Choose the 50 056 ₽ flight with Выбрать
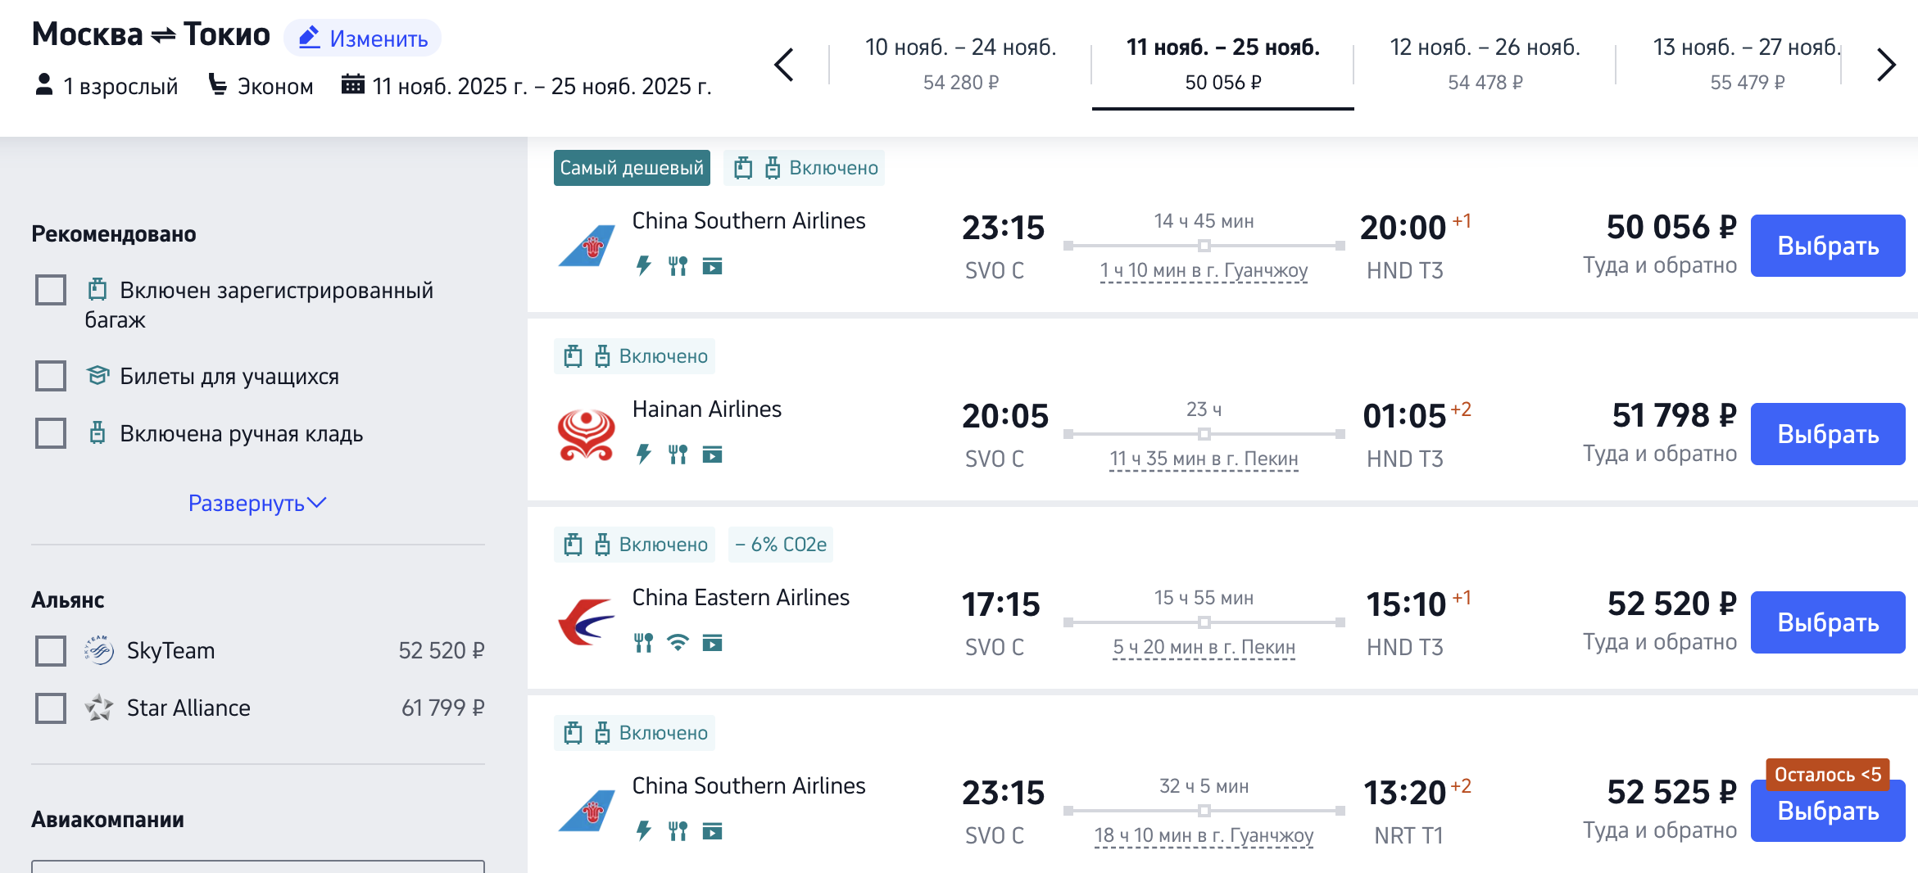This screenshot has width=1918, height=873. click(1827, 246)
